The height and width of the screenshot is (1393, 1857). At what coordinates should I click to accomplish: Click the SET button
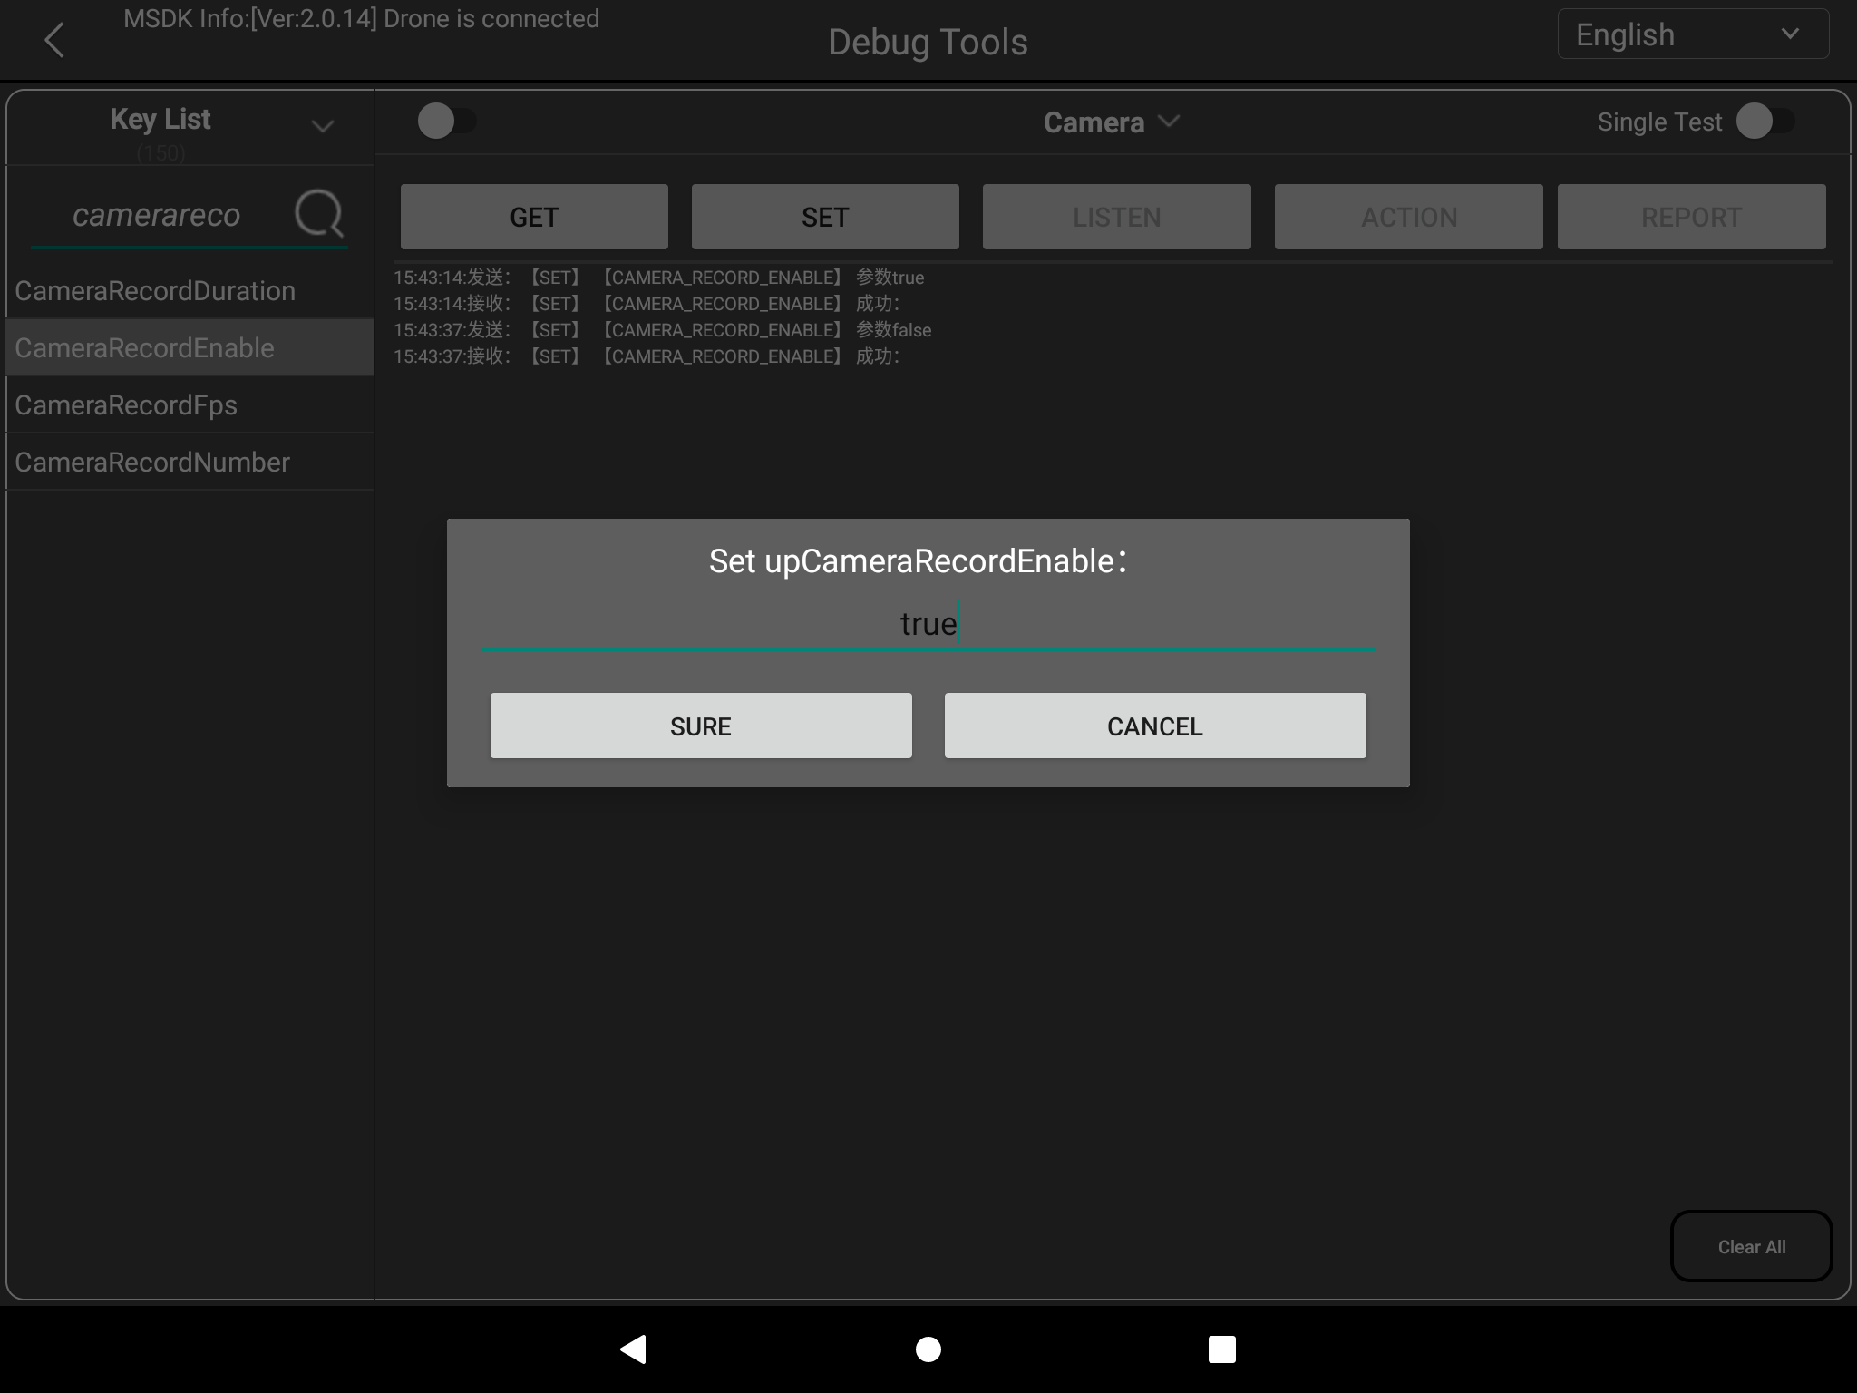click(x=825, y=217)
